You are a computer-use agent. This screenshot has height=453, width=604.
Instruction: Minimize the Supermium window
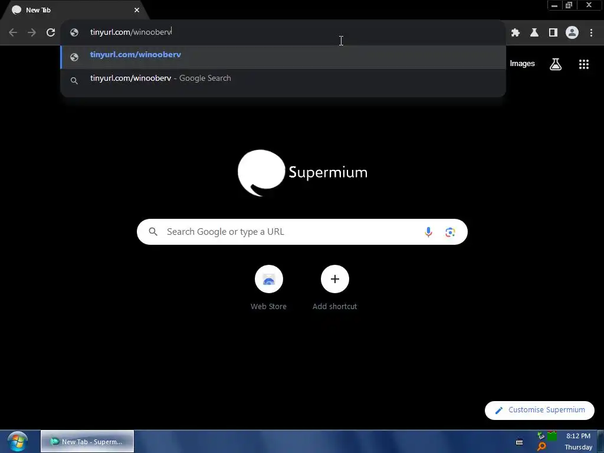tap(554, 5)
